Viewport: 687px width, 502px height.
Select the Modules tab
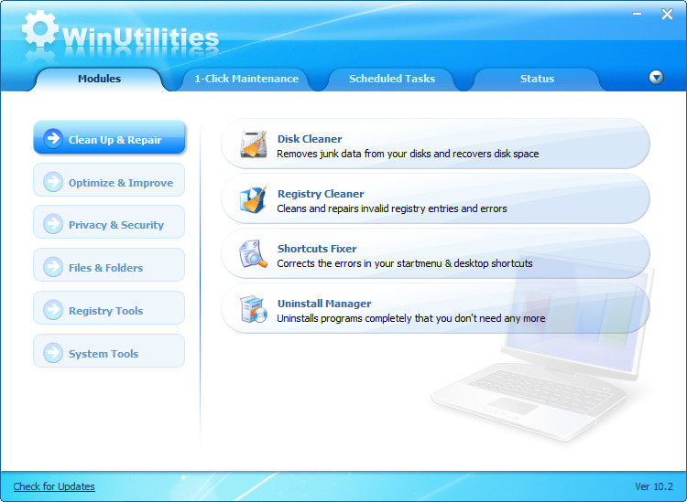(x=99, y=79)
